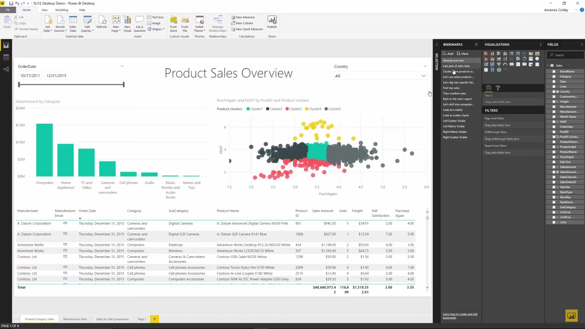
Task: Check the Manufacturer field checkbox
Action: click(x=554, y=107)
